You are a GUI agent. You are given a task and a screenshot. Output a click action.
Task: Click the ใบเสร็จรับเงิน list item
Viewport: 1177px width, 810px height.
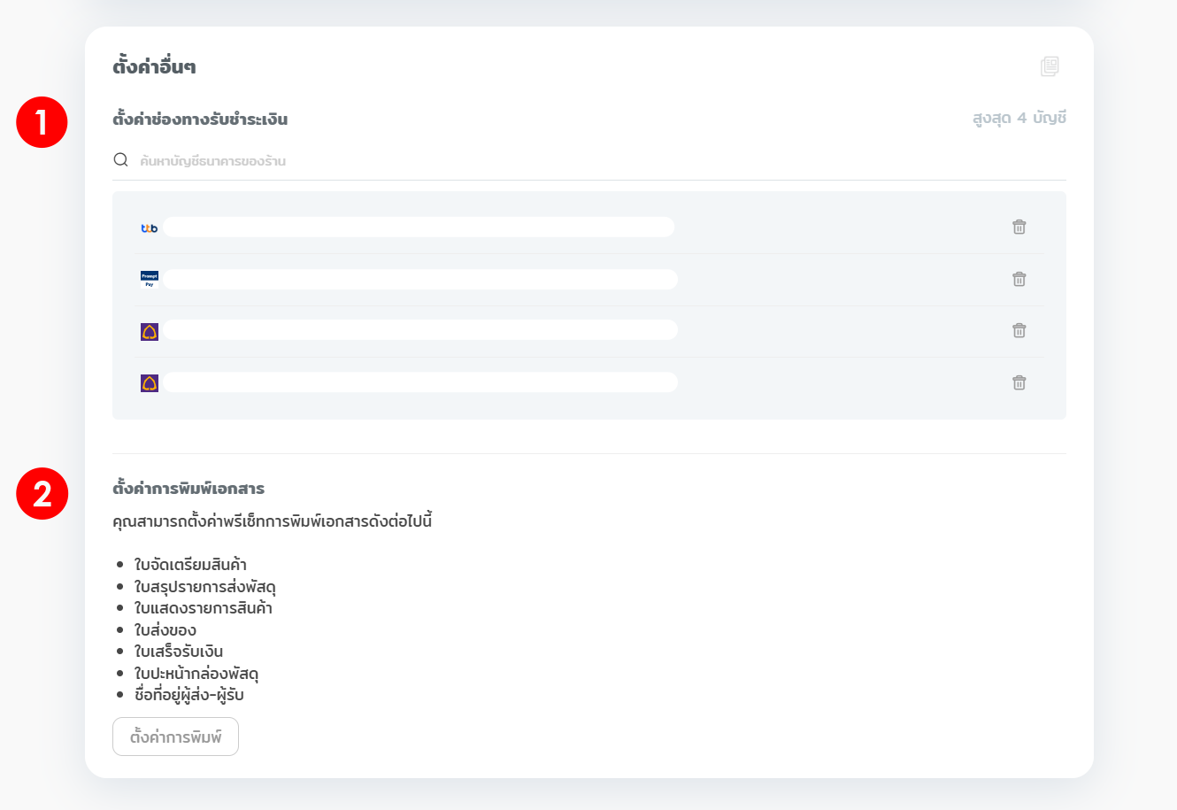pyautogui.click(x=179, y=652)
